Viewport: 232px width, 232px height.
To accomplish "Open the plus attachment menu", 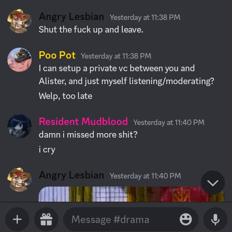I will (x=17, y=219).
